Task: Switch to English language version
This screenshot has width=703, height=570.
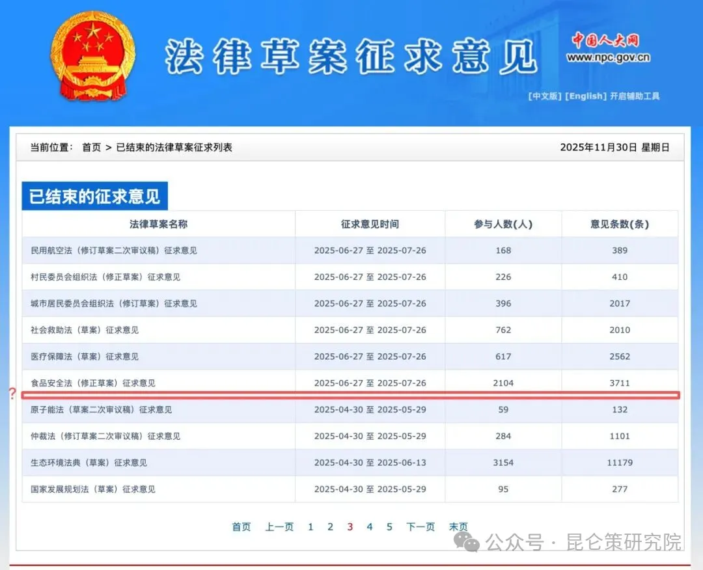Action: tap(585, 96)
